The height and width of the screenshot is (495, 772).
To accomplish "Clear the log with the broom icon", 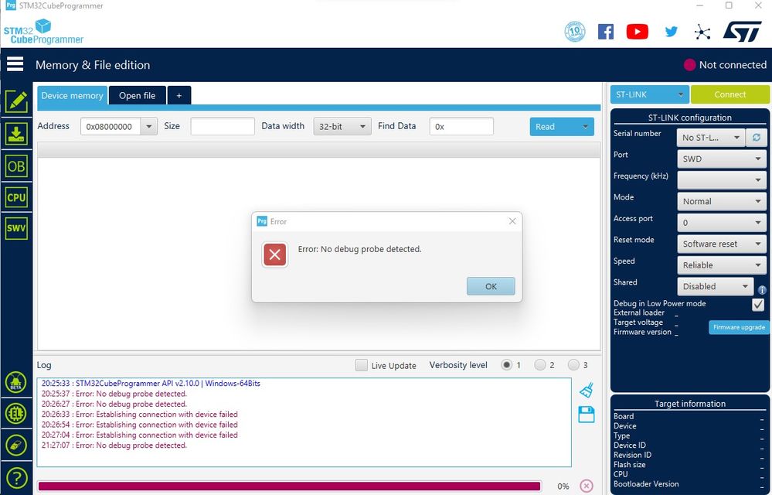I will click(x=587, y=390).
